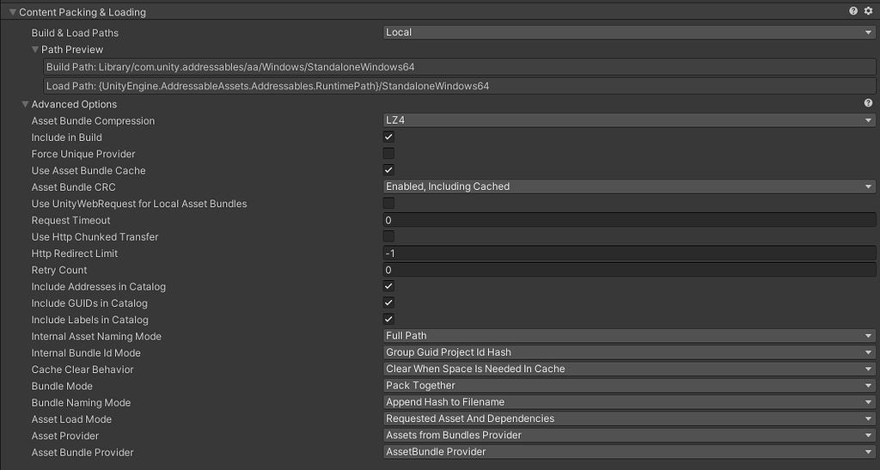
Task: Toggle Include GUIDs in Catalog
Action: pos(388,302)
